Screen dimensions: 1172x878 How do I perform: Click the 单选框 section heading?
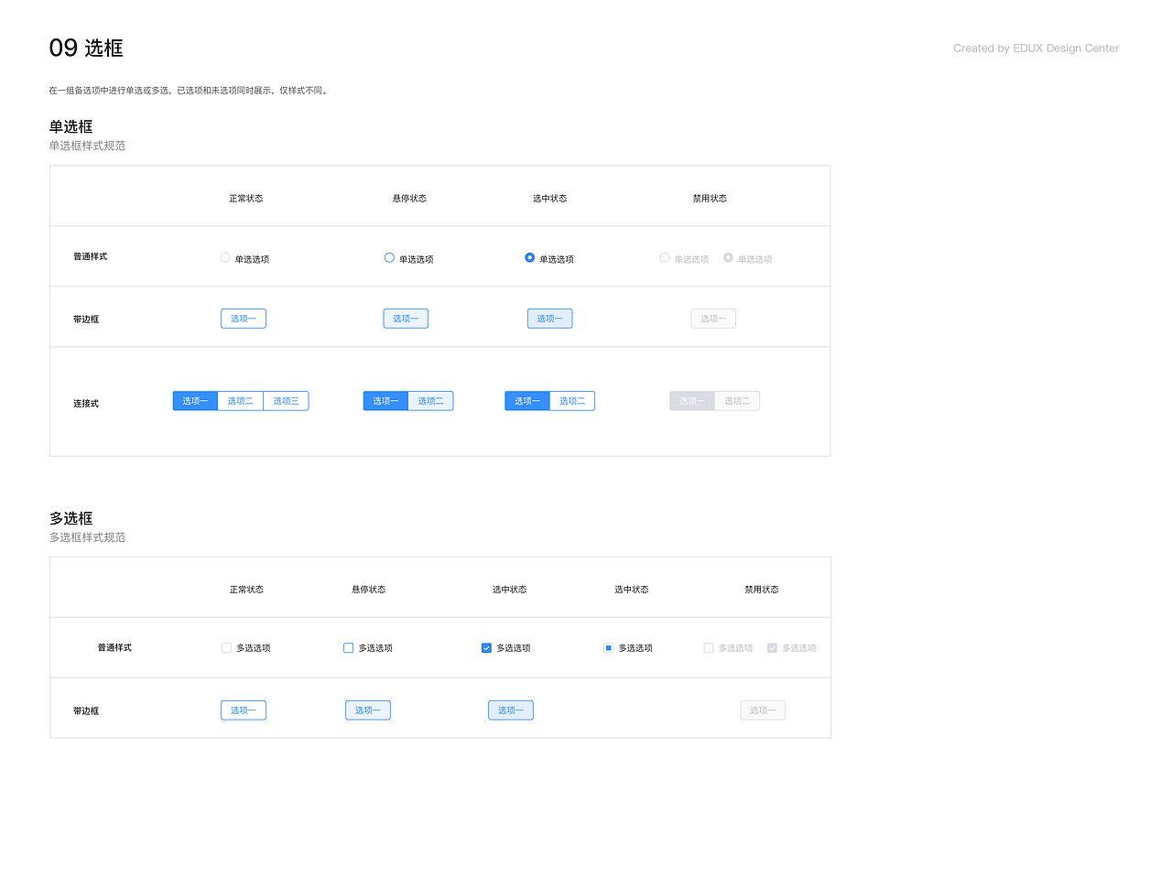(71, 126)
